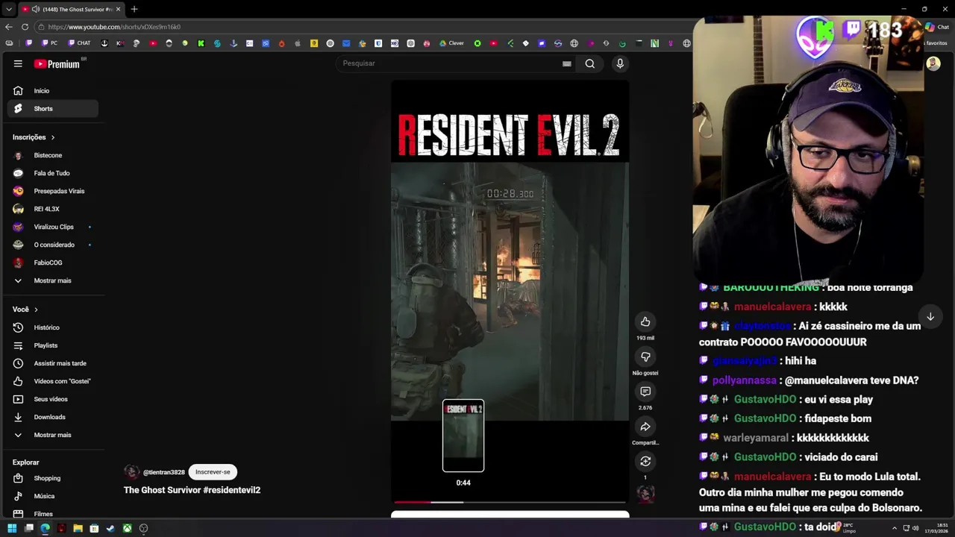955x537 pixels.
Task: Like the Short with thumbs up
Action: (x=645, y=321)
